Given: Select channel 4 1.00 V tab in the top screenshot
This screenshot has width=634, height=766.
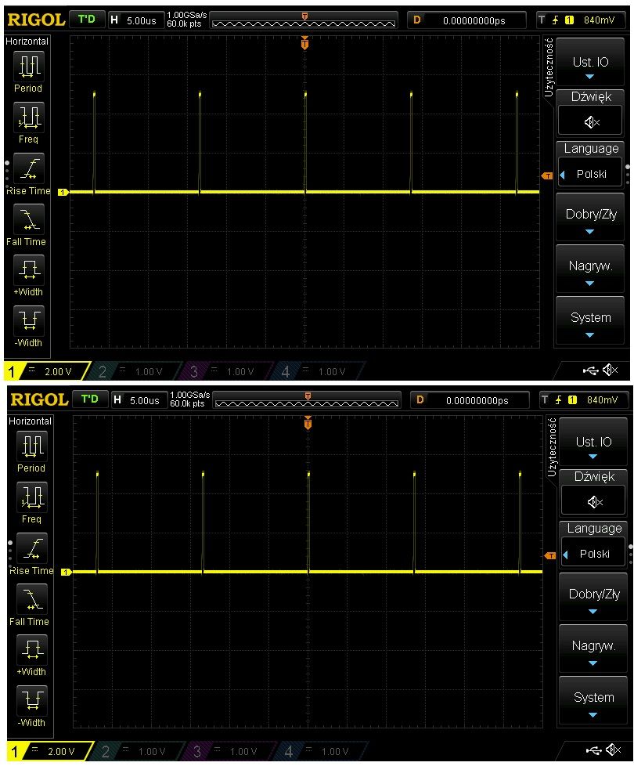Looking at the screenshot, I should point(317,371).
